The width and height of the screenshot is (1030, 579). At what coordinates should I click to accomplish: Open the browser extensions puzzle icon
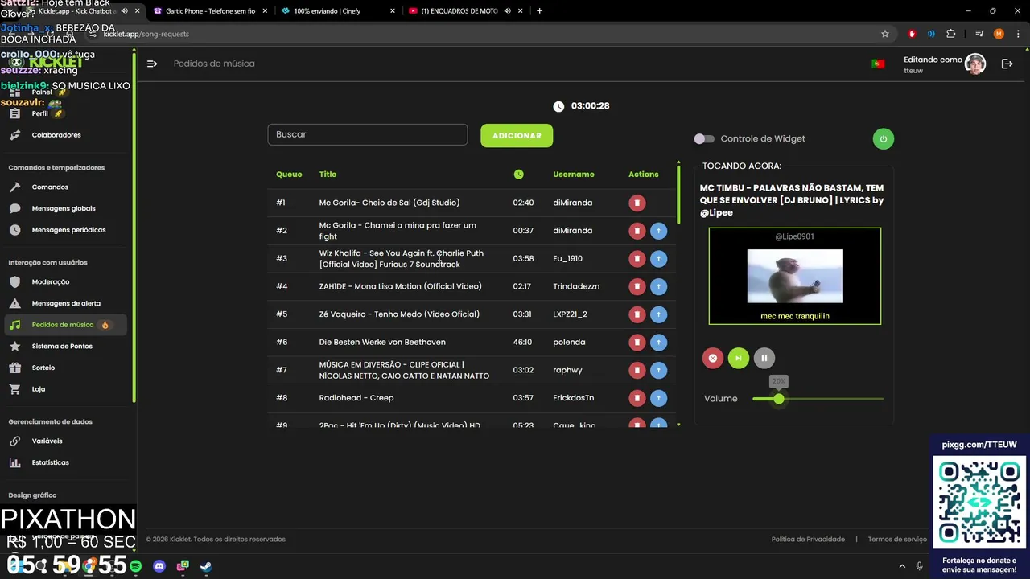[951, 34]
